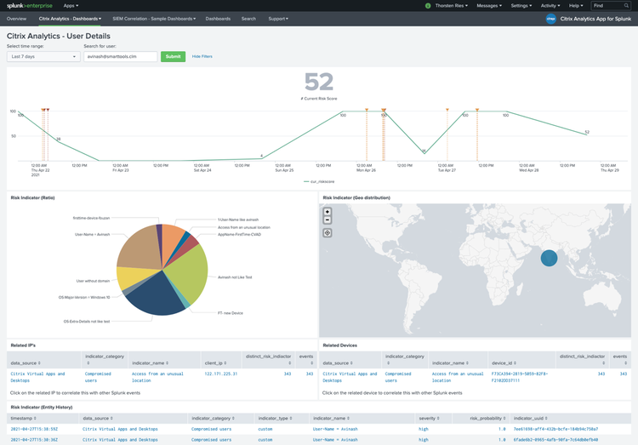
Task: Click the 52 current risk score value
Action: pyautogui.click(x=319, y=82)
